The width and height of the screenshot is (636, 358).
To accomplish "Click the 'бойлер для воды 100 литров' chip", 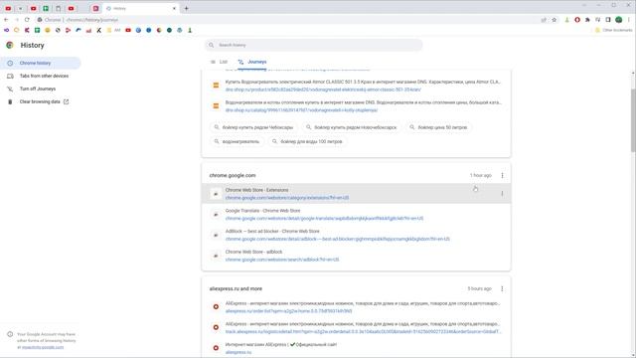I will 307,141.
